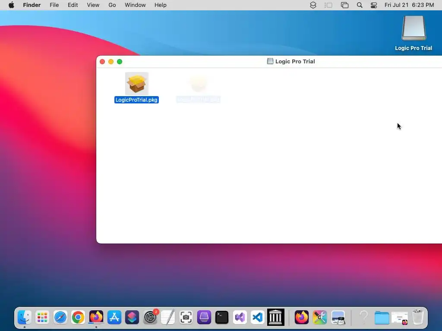442x331 pixels.
Task: Click the LogicProTrial.pkg file name label
Action: pos(136,100)
